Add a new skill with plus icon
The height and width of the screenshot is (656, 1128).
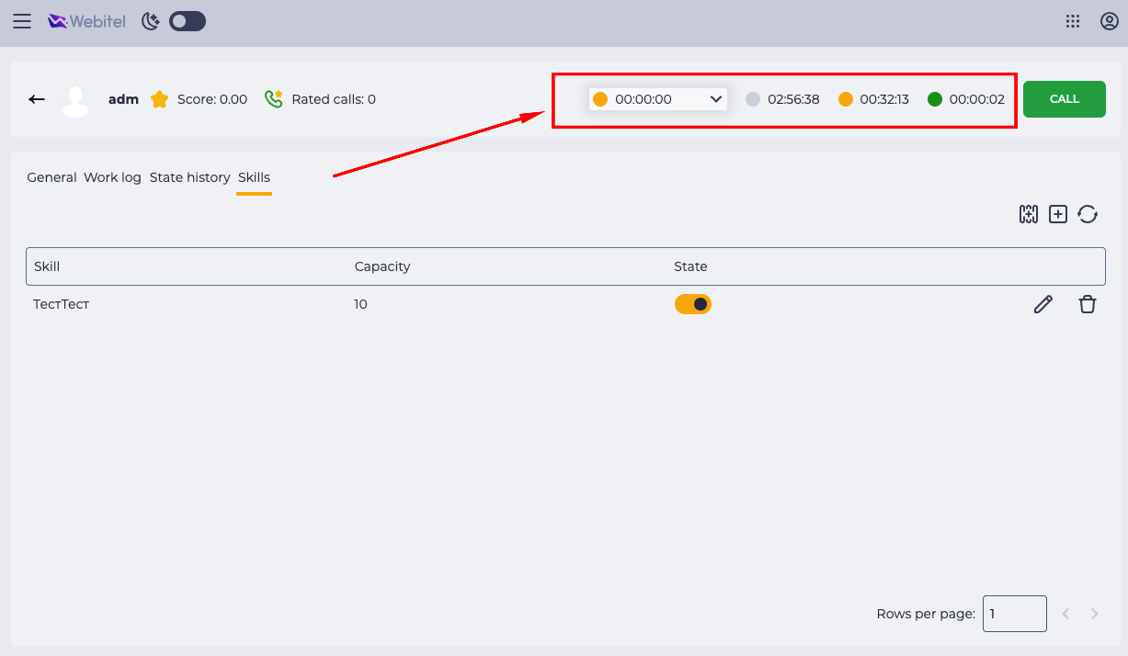pyautogui.click(x=1058, y=214)
